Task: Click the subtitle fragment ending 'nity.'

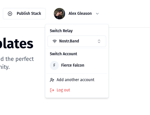Action: 5,67
